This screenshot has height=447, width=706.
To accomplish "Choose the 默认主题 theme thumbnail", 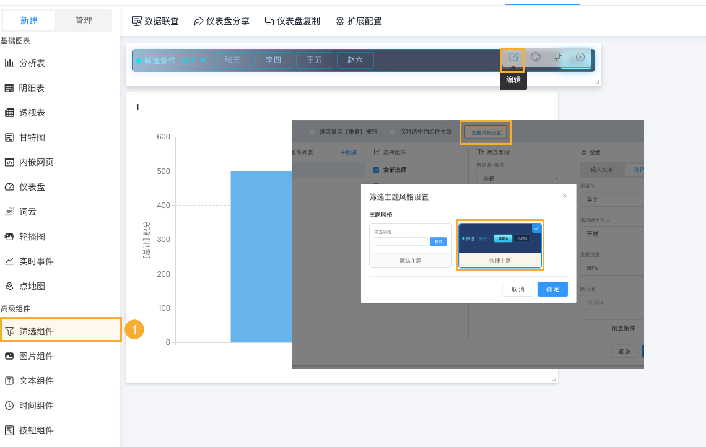I will tap(410, 246).
